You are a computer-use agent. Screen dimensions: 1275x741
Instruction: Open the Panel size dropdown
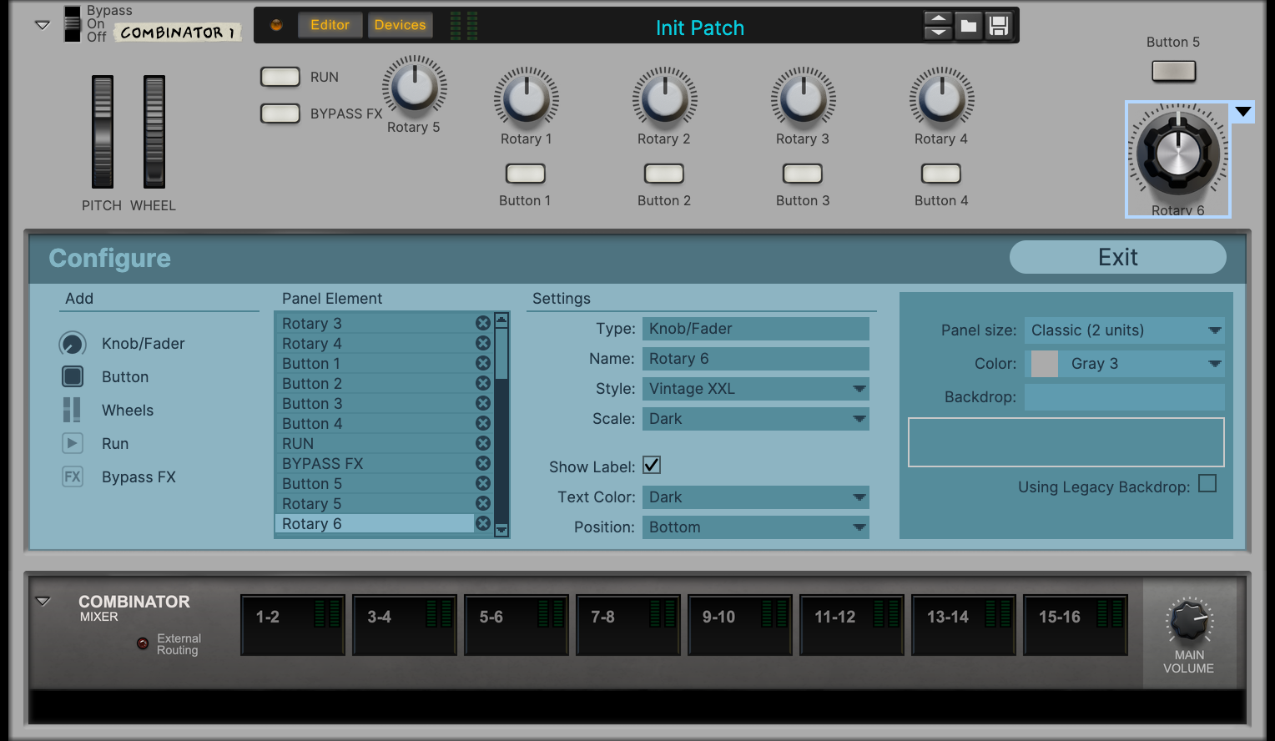(x=1124, y=330)
